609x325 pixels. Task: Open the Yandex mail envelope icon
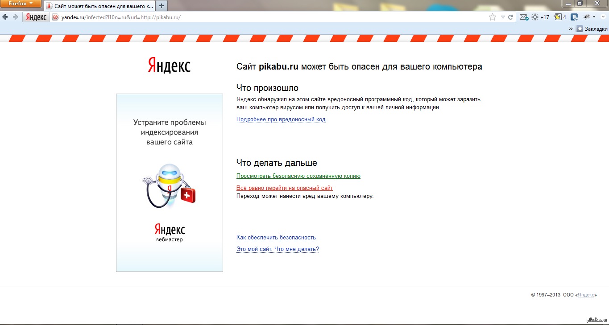[x=524, y=17]
